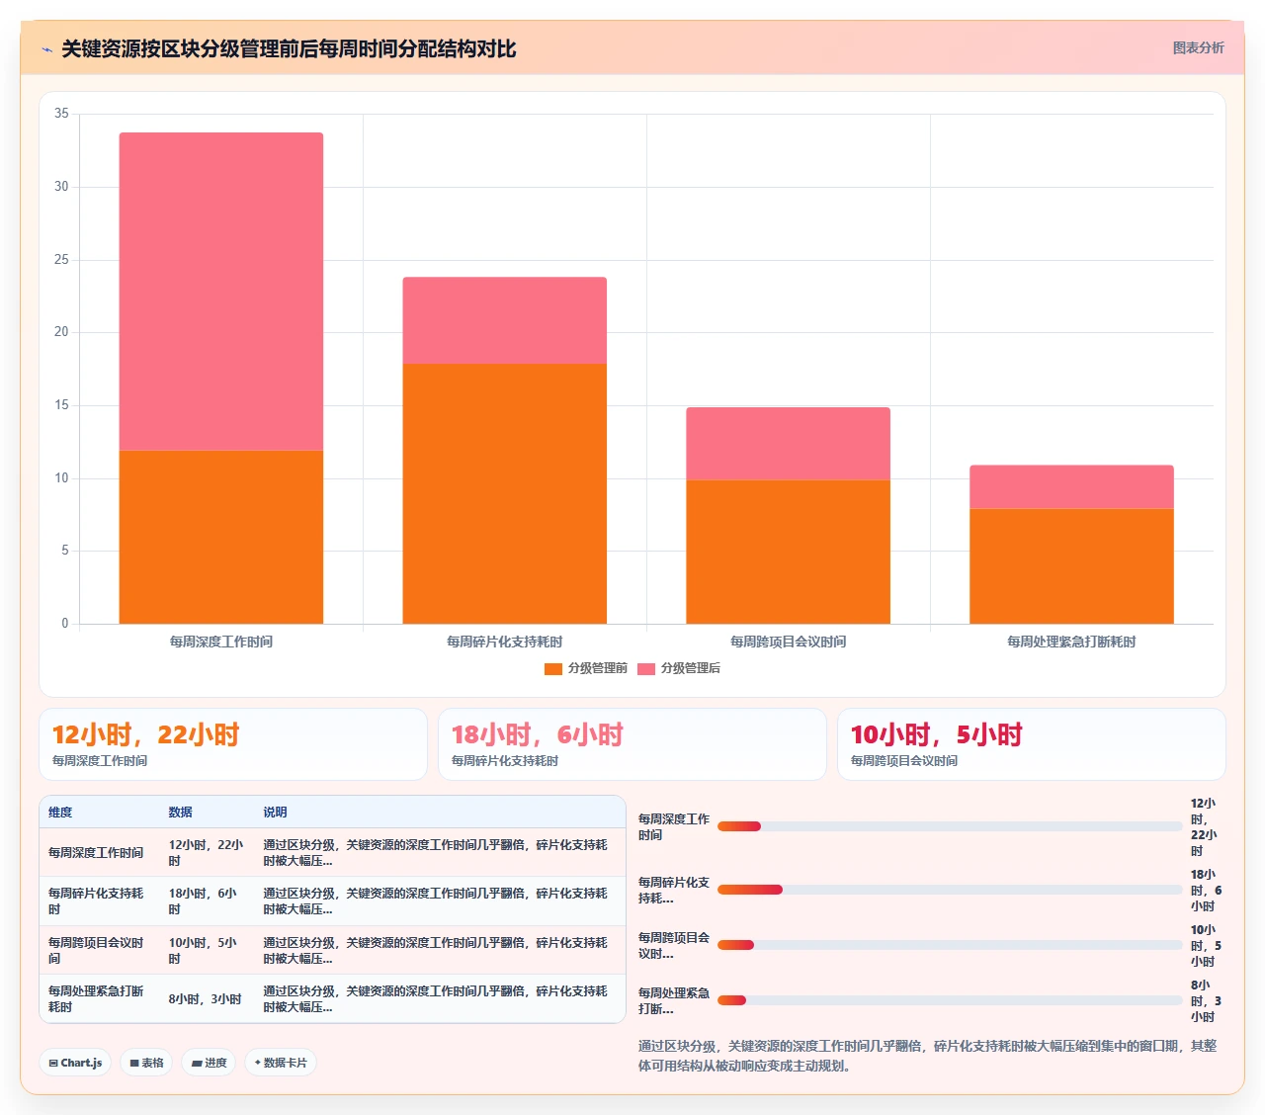The width and height of the screenshot is (1265, 1115).
Task: Click the 每周深度工作时间 progress bar
Action: pos(950,826)
